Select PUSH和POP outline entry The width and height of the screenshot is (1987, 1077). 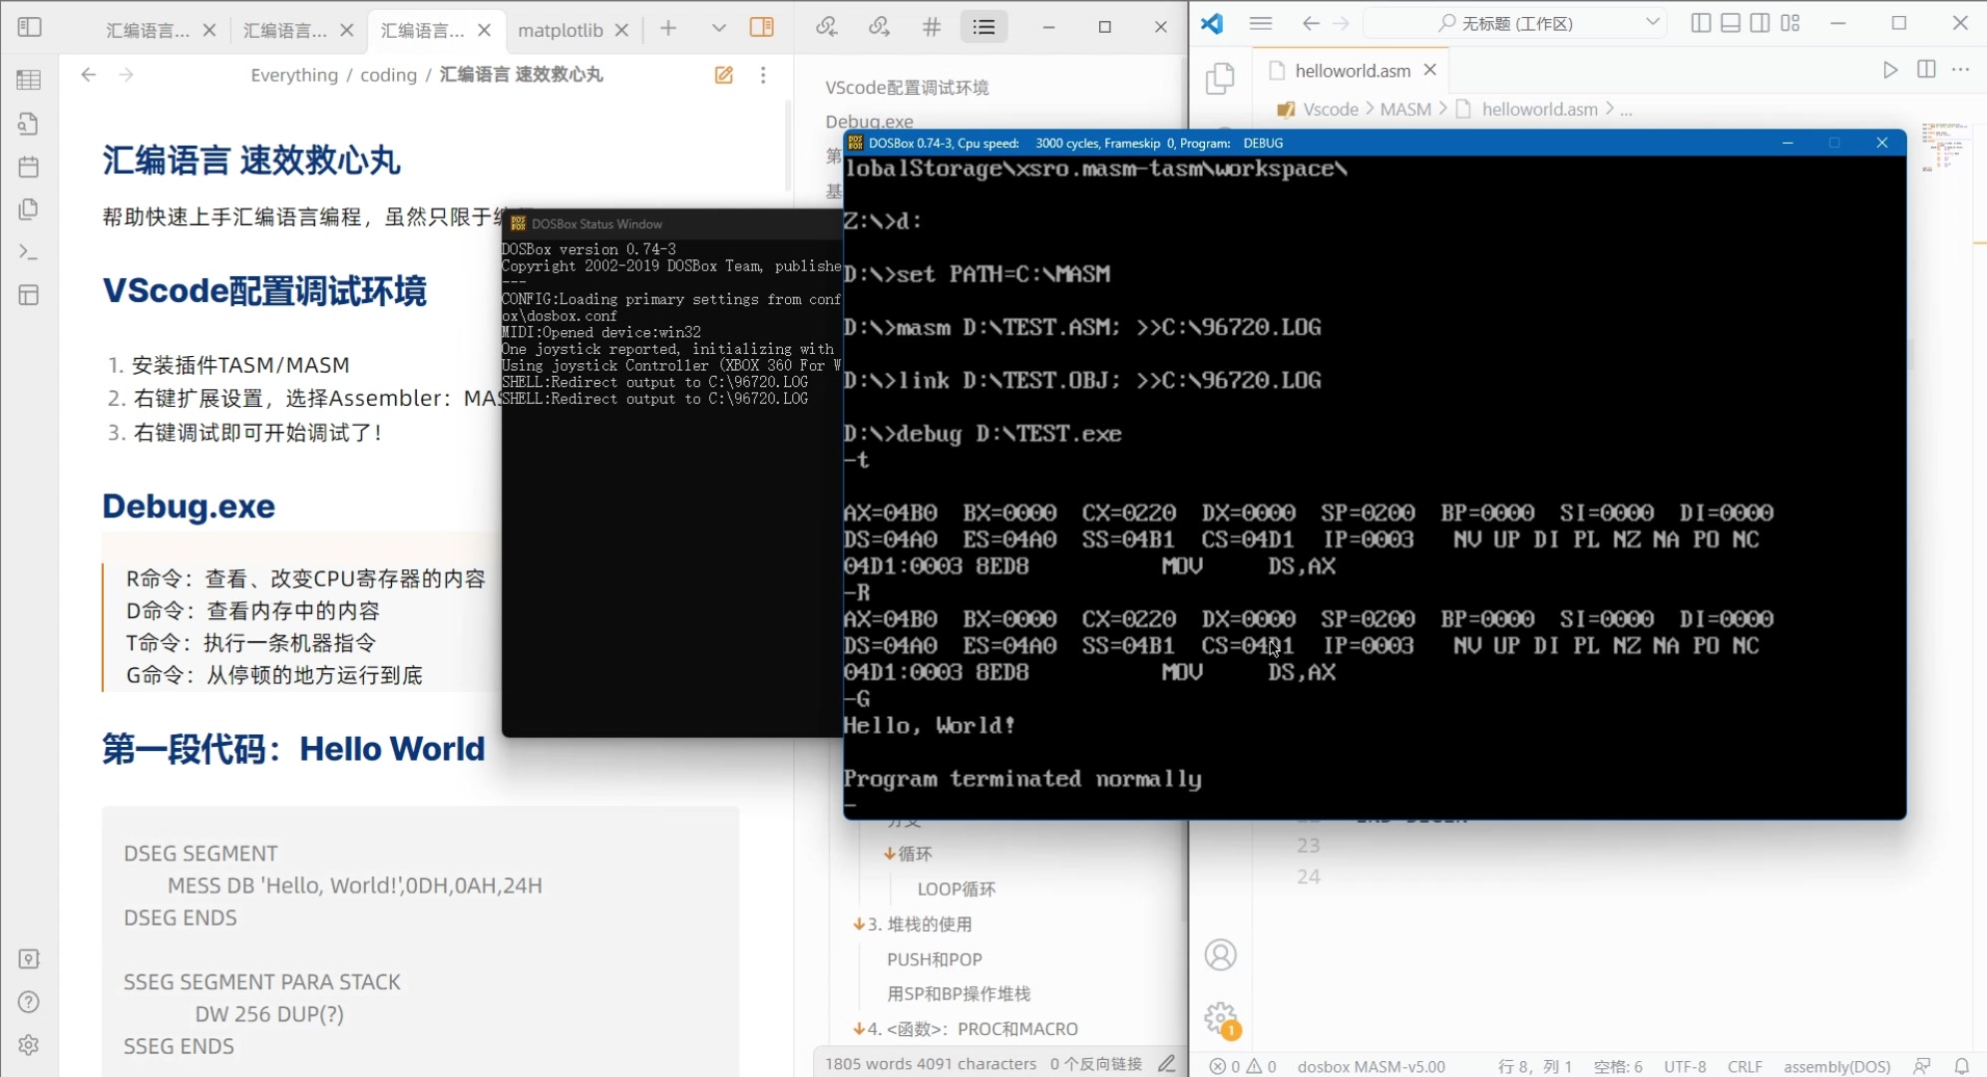click(935, 959)
